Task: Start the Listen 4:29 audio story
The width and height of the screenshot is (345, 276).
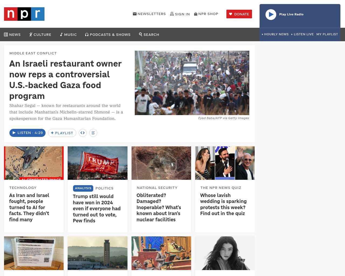Action: tap(27, 133)
